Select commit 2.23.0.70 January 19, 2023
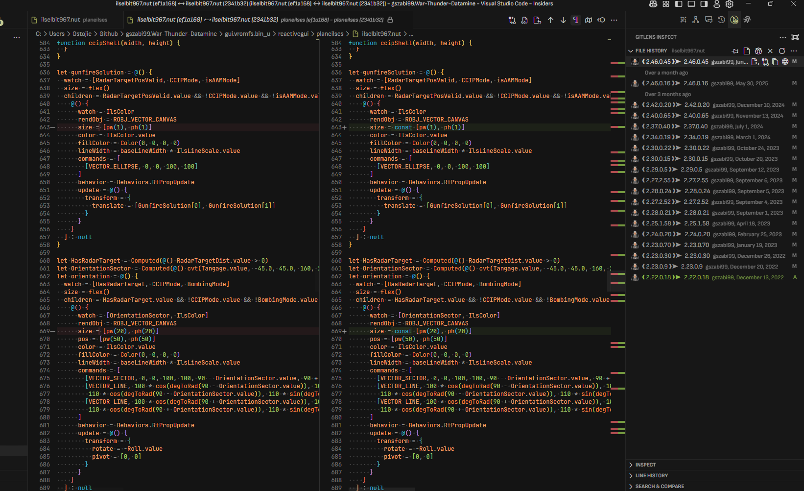 click(715, 245)
